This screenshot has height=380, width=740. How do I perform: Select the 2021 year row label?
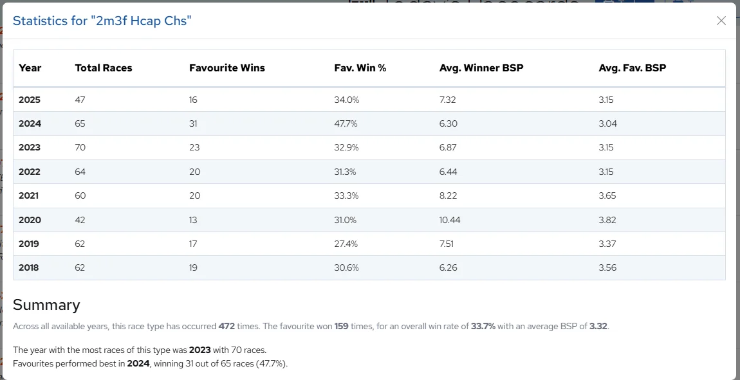pyautogui.click(x=30, y=195)
